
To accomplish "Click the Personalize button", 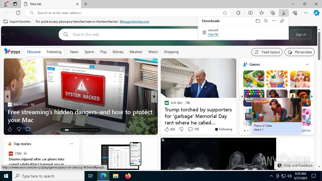I will click(x=300, y=52).
